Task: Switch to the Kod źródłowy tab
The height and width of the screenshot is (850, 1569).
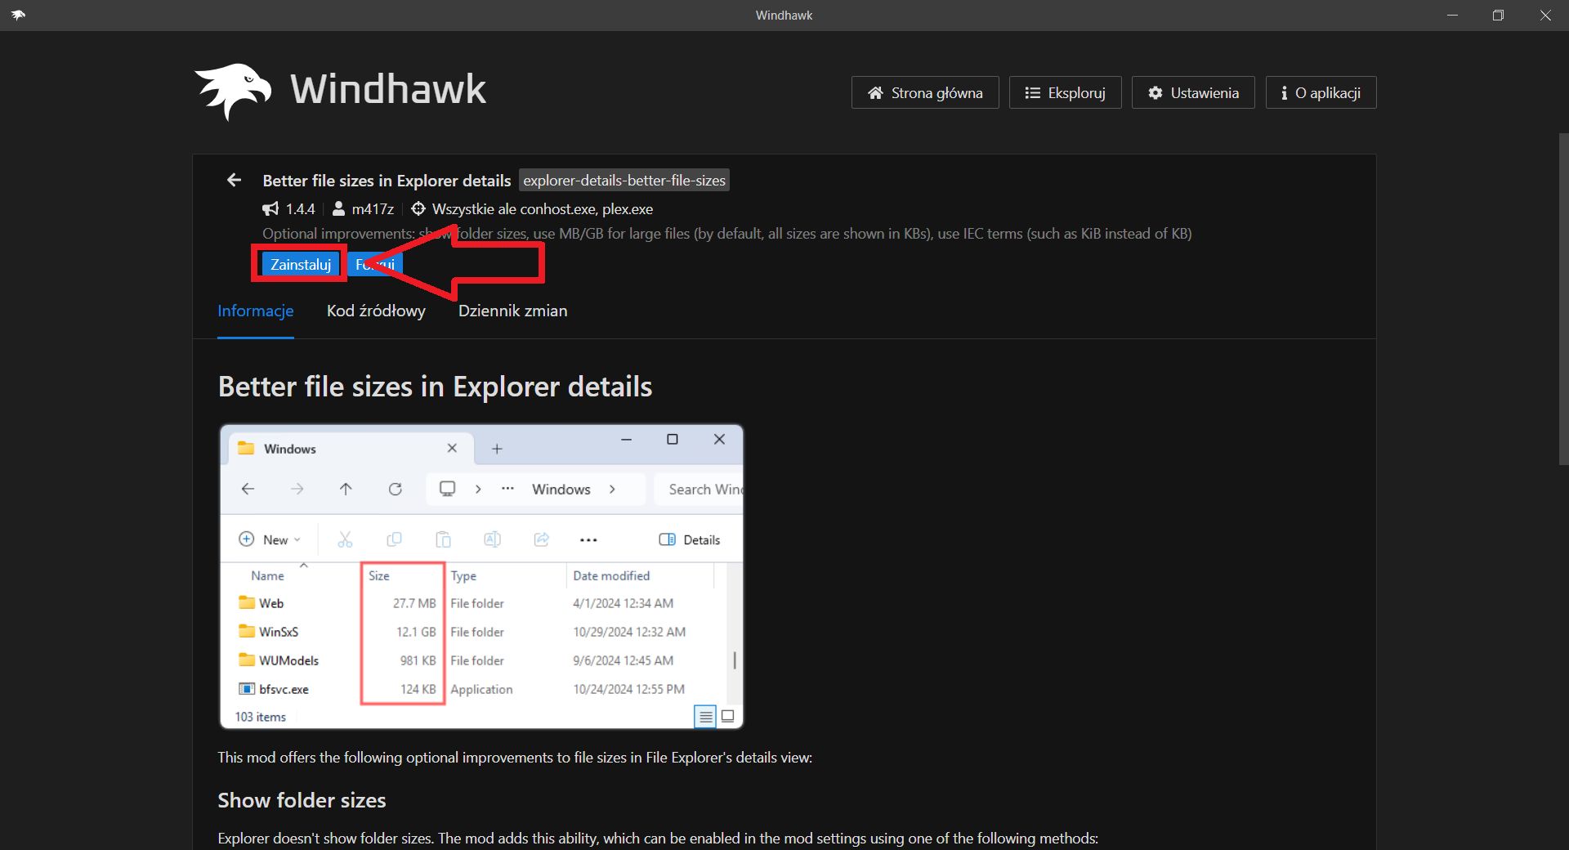Action: click(x=376, y=311)
